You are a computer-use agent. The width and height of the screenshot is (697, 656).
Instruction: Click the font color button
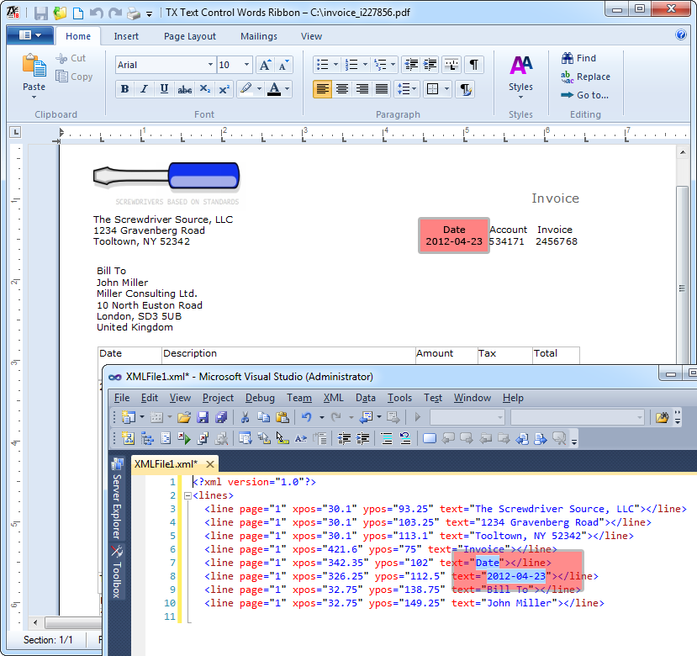pos(274,89)
